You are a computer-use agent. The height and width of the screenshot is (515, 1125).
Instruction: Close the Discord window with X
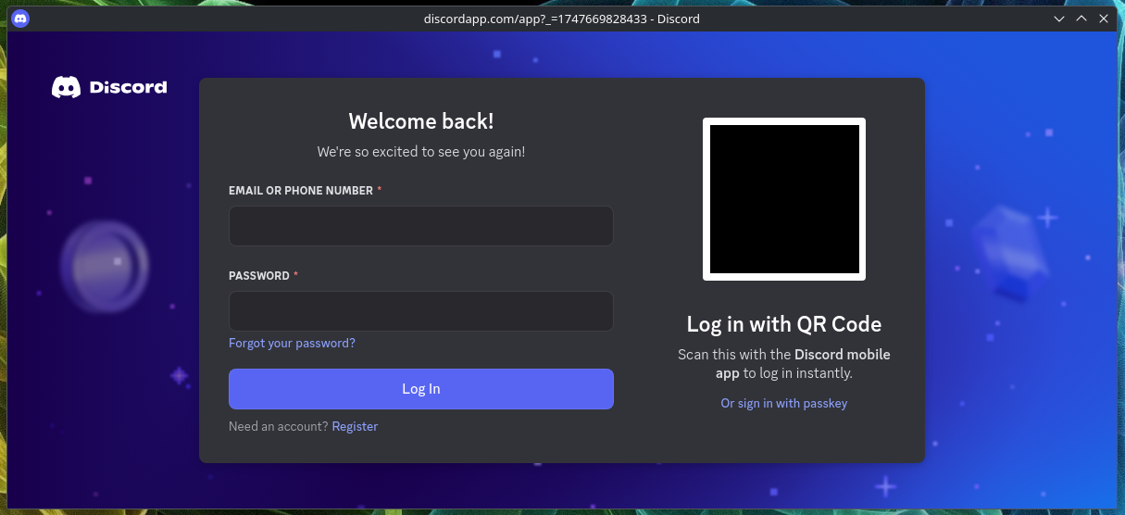click(1102, 19)
